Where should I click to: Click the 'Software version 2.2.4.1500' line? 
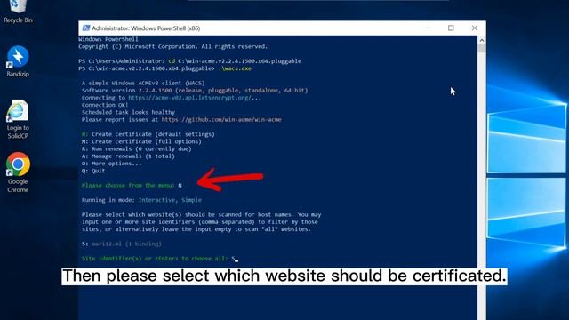coord(195,91)
